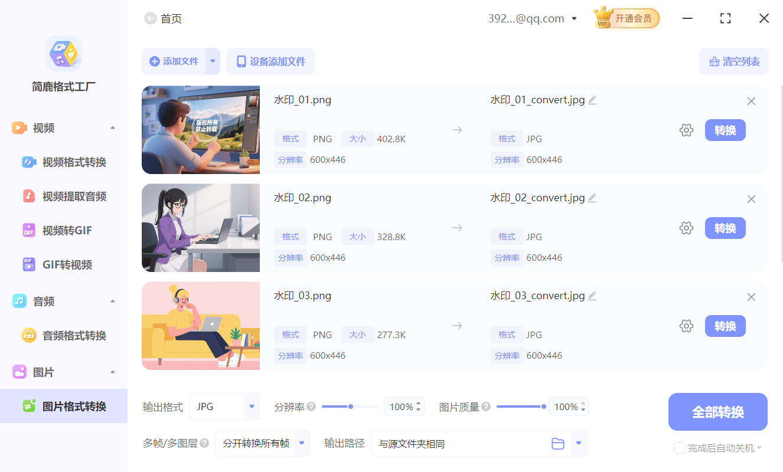Open the account 392...@qq.com dropdown

574,19
